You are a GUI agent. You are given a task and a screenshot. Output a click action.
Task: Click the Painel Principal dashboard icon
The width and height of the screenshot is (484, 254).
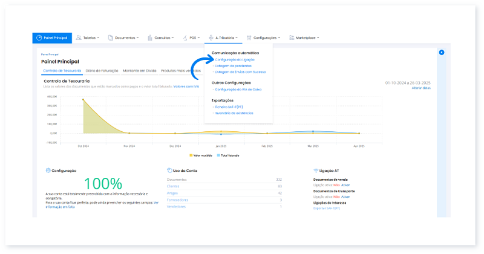(39, 37)
